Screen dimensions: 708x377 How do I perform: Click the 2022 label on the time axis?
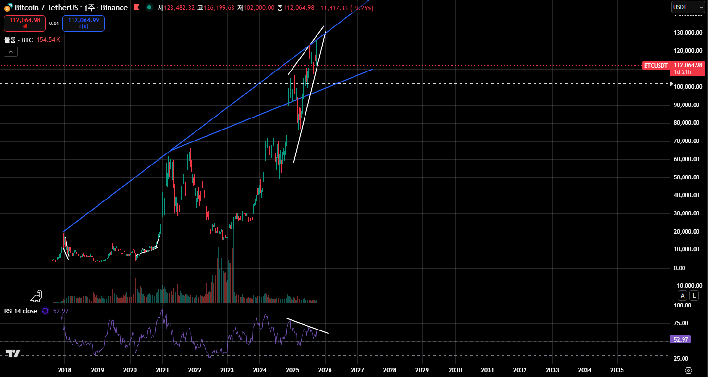pos(195,370)
